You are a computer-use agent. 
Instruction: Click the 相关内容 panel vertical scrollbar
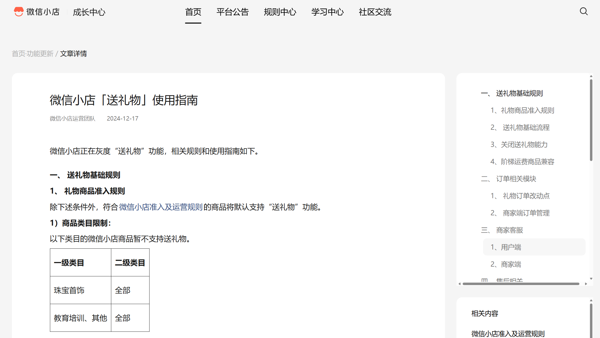click(591, 321)
